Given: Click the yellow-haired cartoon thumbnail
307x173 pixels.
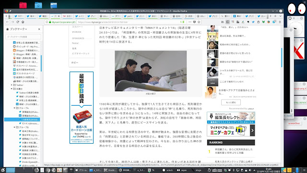Looking at the screenshot, I should (x=213, y=37).
